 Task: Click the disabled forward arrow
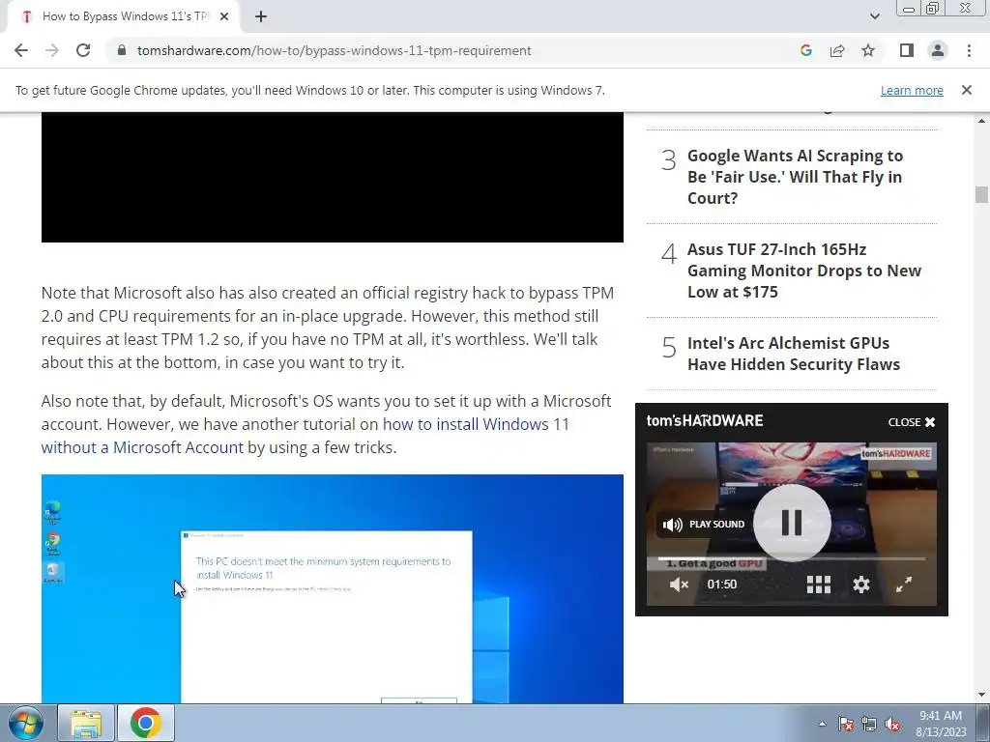pyautogui.click(x=52, y=50)
